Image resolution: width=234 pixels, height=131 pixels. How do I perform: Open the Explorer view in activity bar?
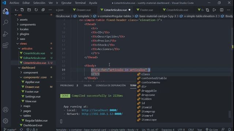click(5, 11)
